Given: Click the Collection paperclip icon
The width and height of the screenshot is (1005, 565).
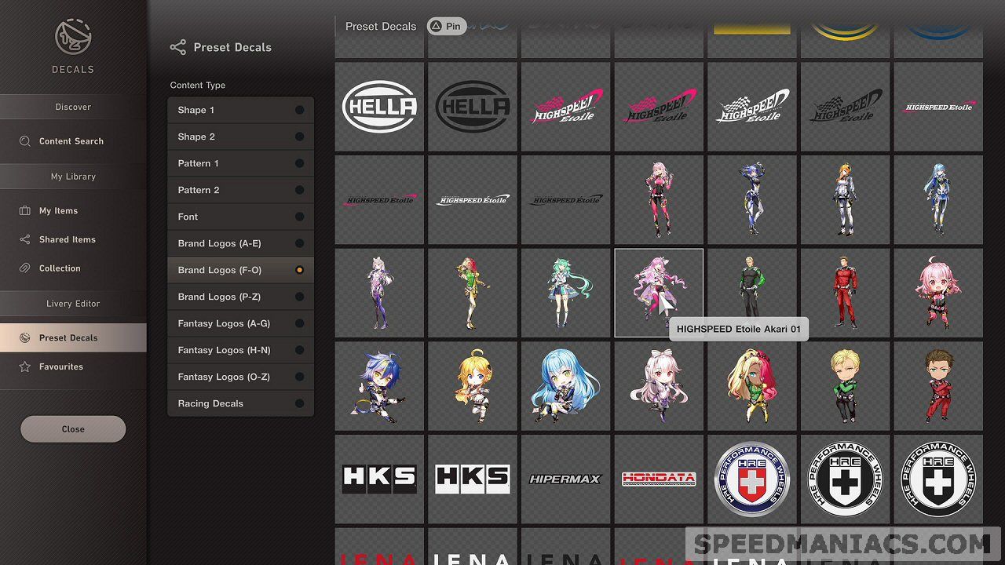Looking at the screenshot, I should tap(25, 268).
